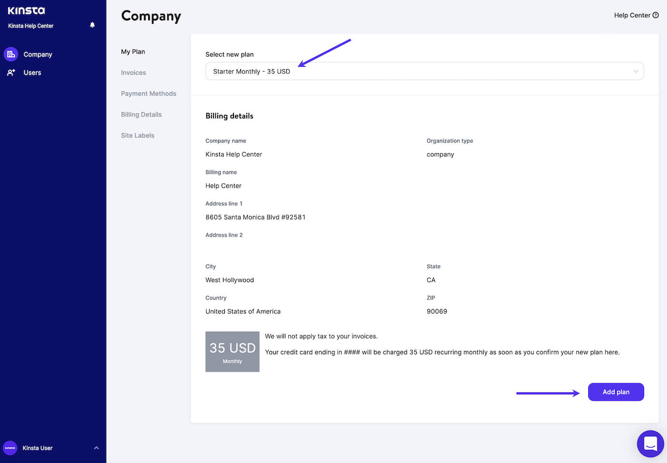Click the United States of America value
This screenshot has height=463, width=667.
click(243, 311)
